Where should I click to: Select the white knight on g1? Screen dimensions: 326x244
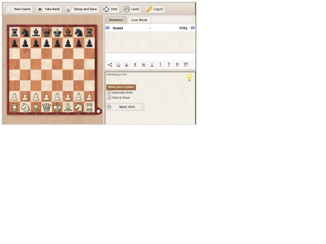click(x=79, y=107)
